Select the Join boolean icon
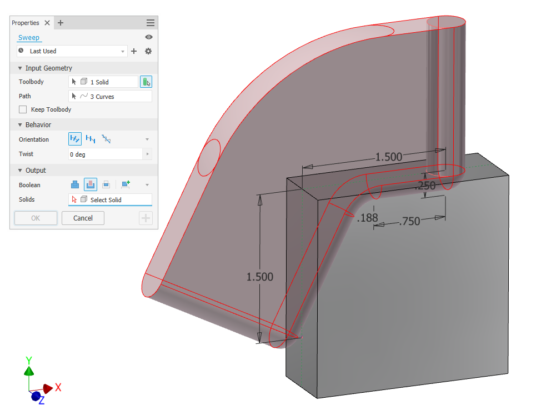Viewport: 541px width, 405px height. click(75, 184)
